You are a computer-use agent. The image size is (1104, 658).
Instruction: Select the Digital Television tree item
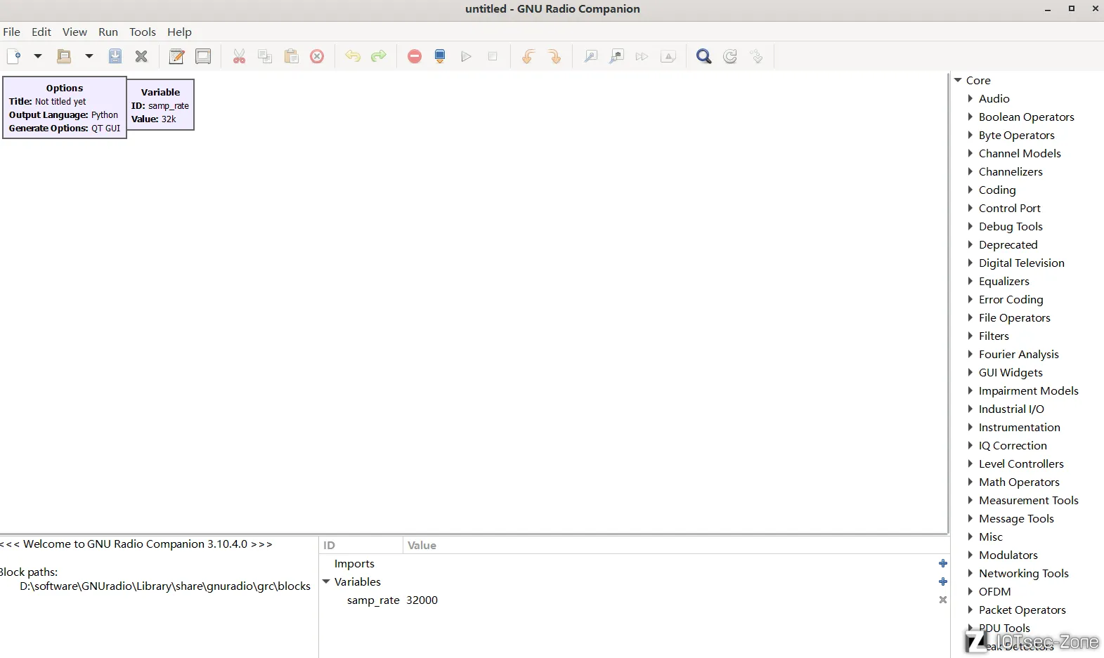pyautogui.click(x=1021, y=263)
